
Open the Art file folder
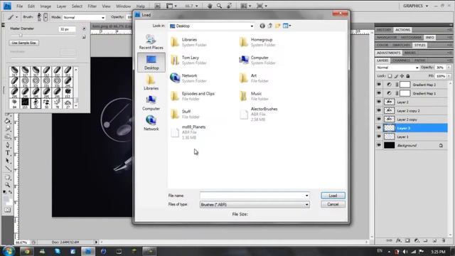click(x=255, y=78)
